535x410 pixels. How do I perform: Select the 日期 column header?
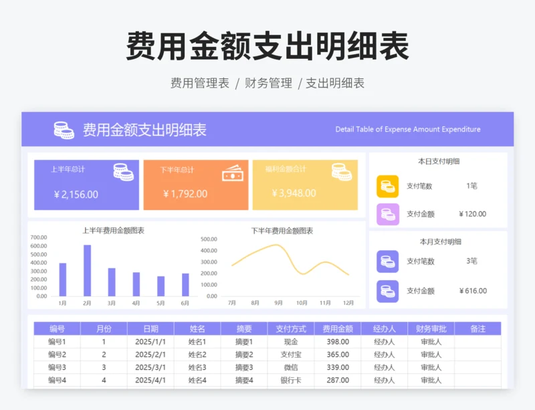point(150,329)
